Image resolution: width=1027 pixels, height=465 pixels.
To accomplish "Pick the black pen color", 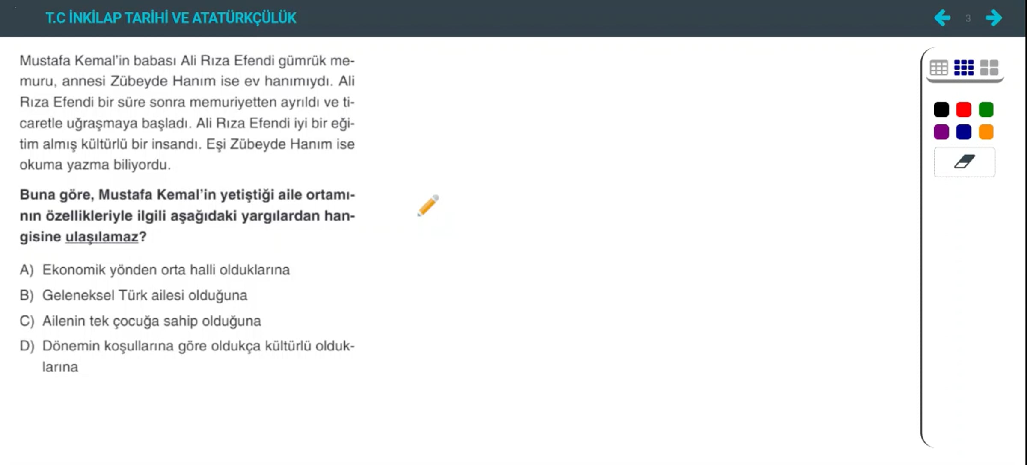I will pos(941,109).
